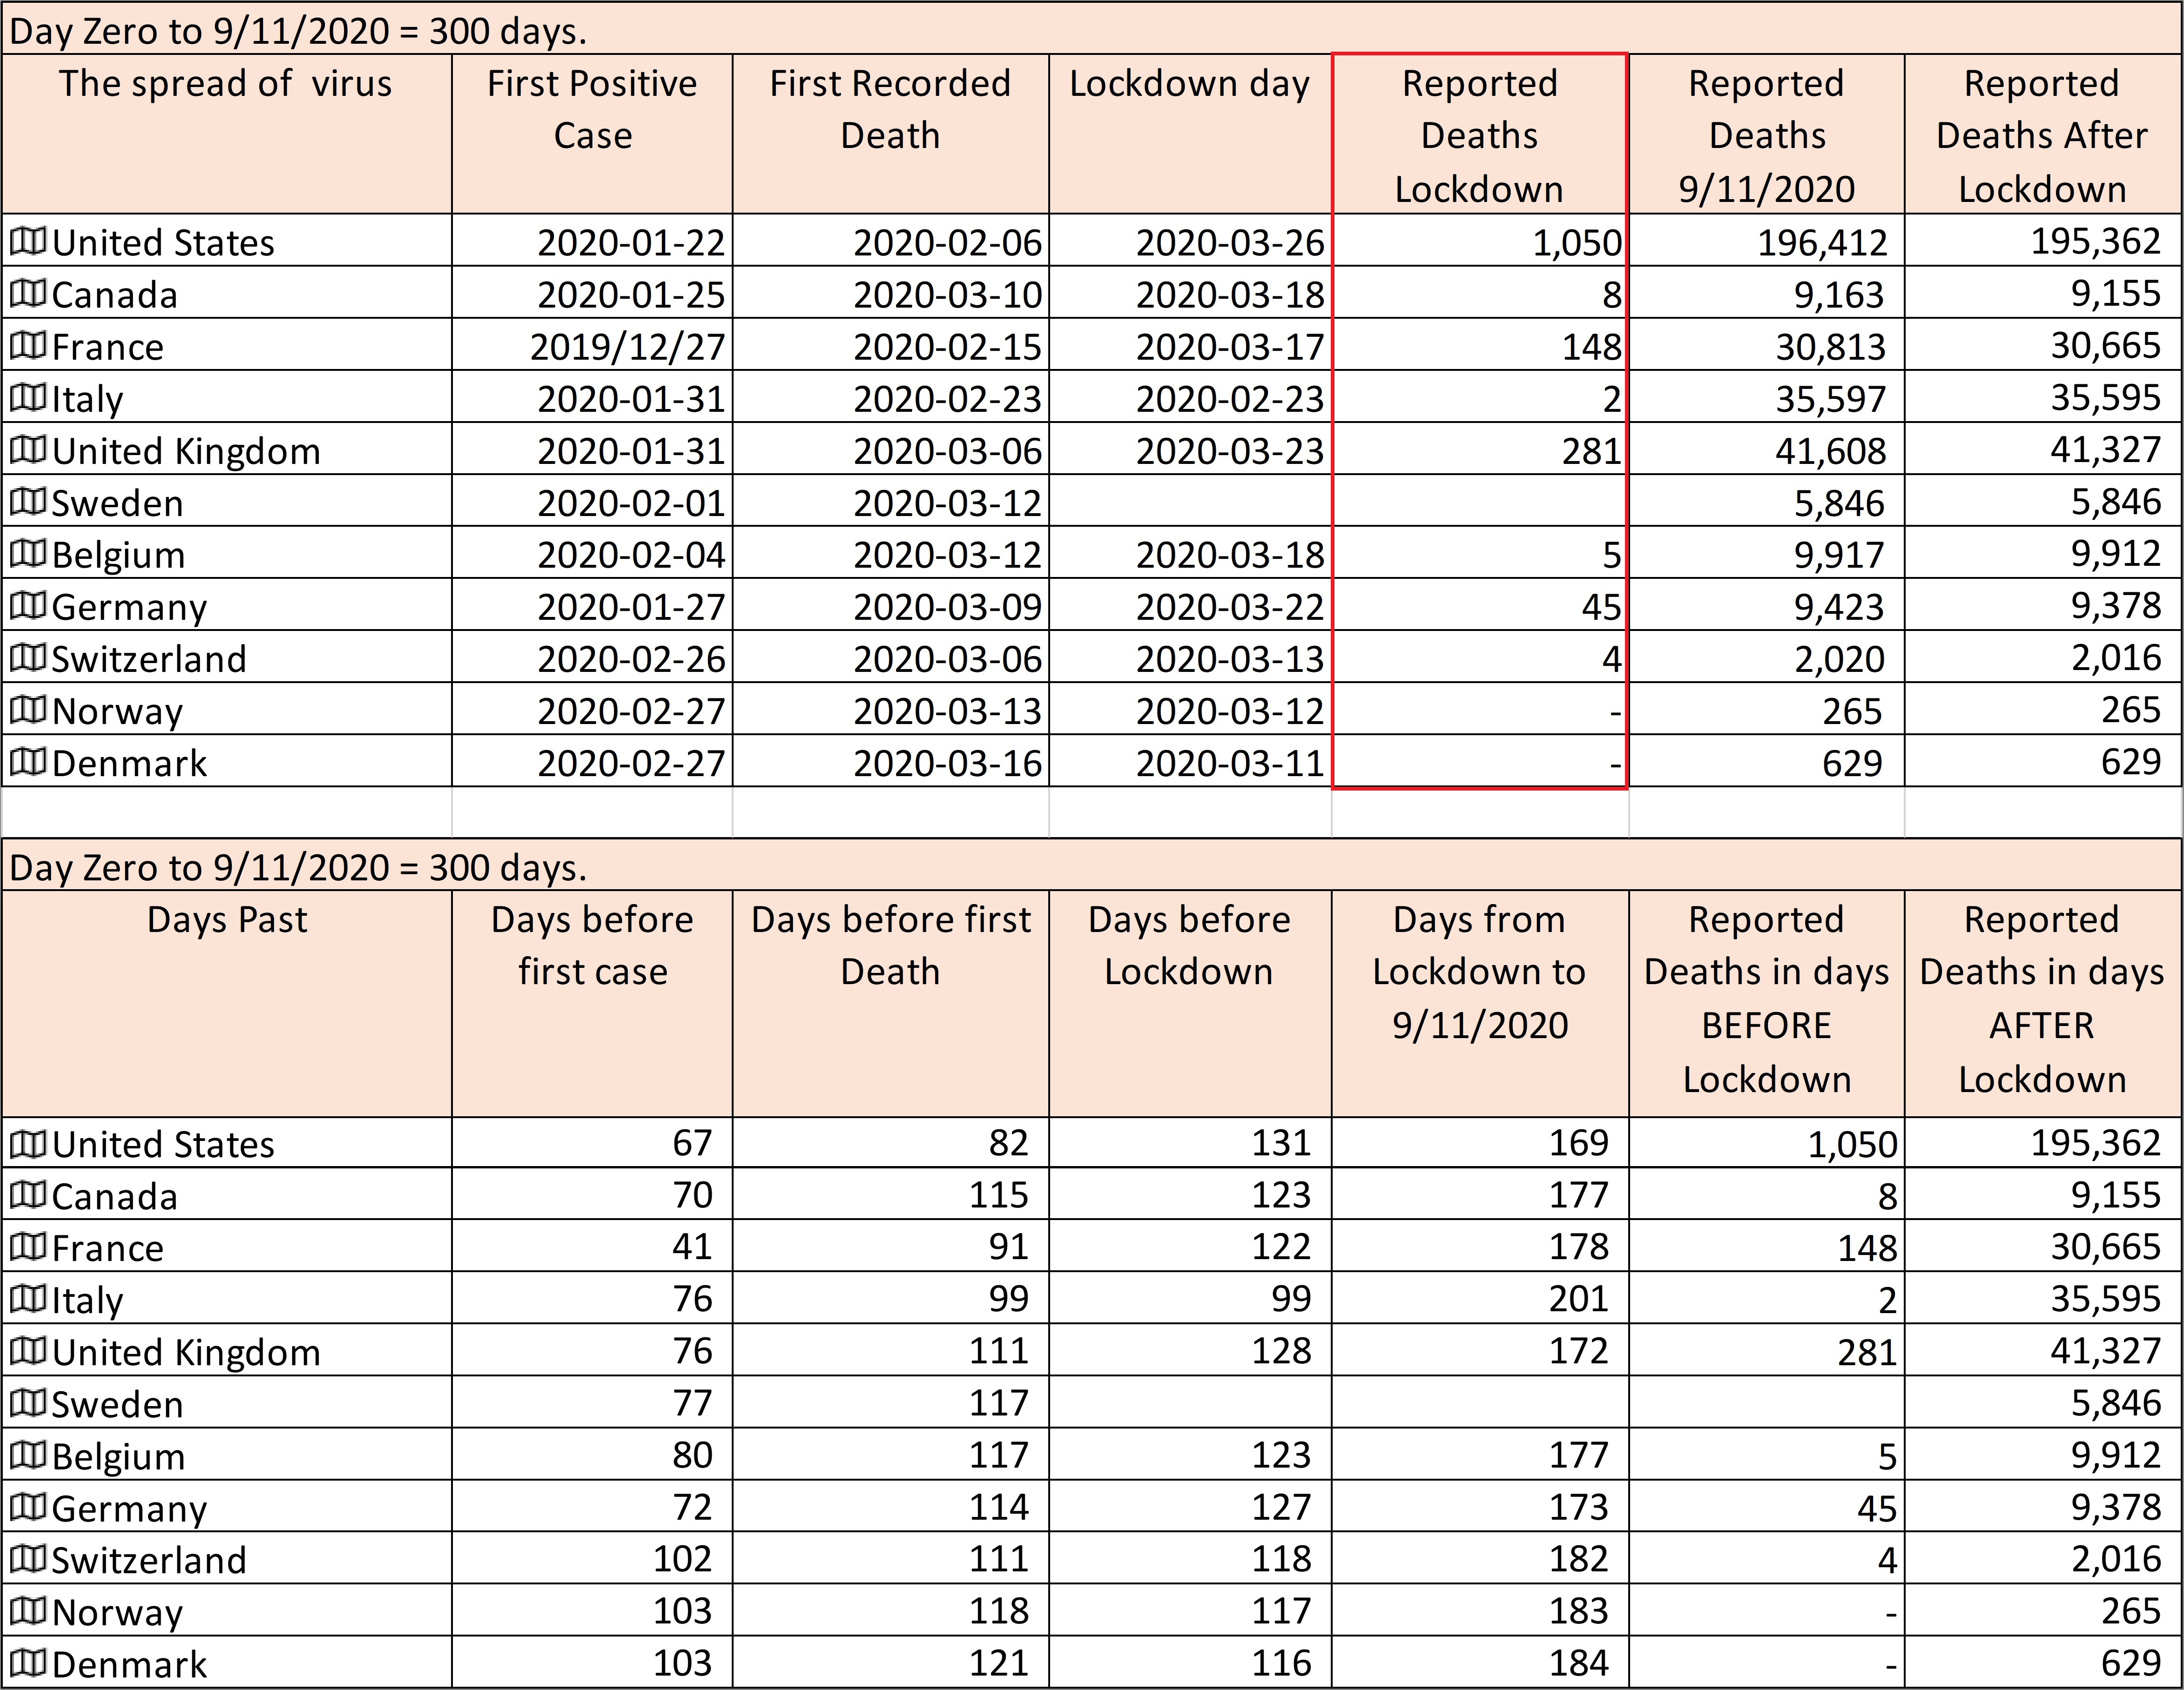
Task: Click the map icon beside Belgium in Days Past table
Action: (28, 1454)
